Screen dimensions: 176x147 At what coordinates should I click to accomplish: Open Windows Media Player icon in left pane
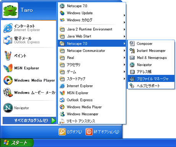(8, 80)
